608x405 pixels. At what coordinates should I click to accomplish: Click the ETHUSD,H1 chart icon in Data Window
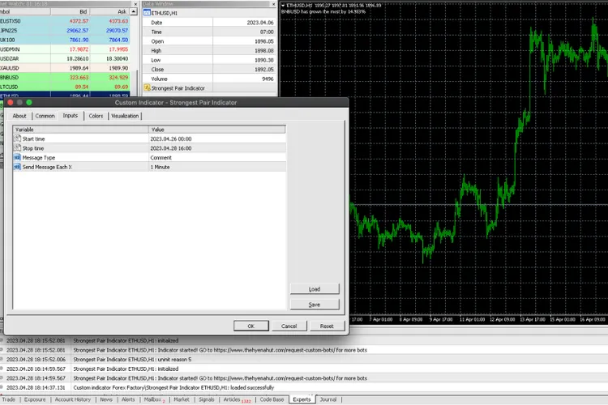tap(147, 14)
